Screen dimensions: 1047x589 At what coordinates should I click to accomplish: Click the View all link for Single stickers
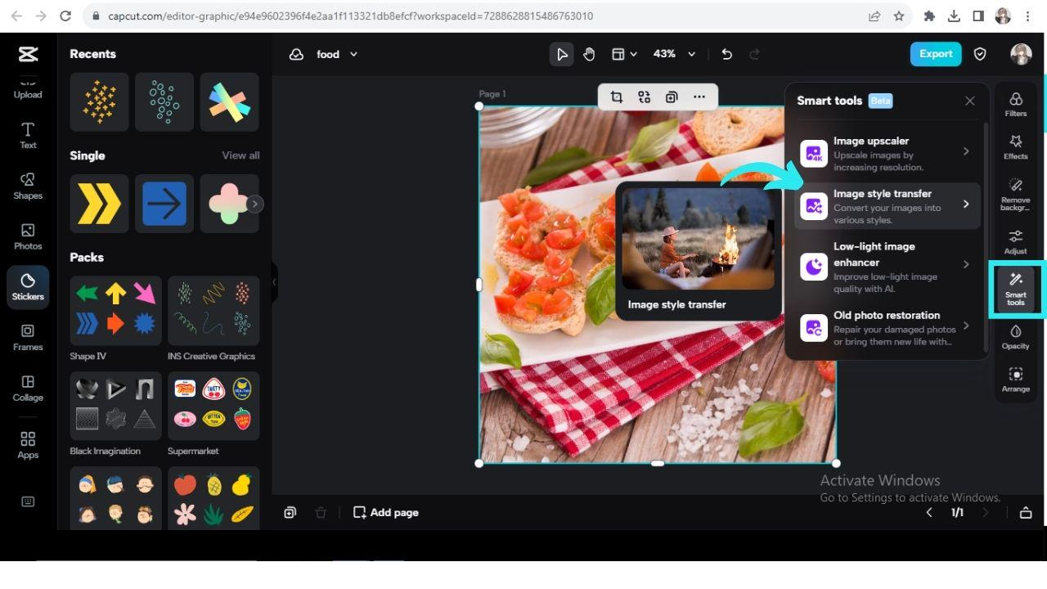[x=240, y=155]
